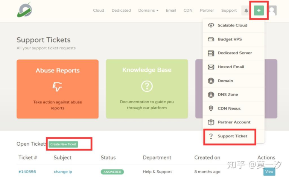Choose DNS Zone in dropdown list
Screen dimensions: 289x177
tap(228, 95)
